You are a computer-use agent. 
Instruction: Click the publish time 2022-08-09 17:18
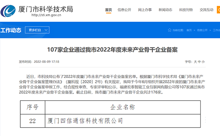point(47,62)
